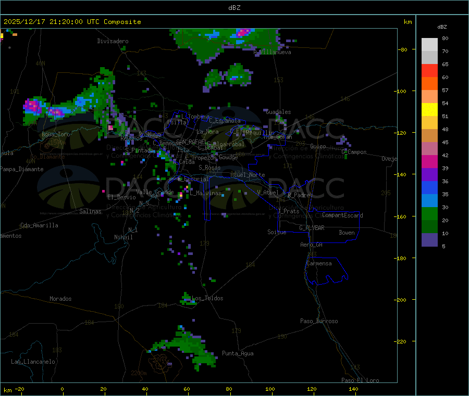The image size is (469, 396).
Task: Click the orange 57-60 dBZ legend swatch
Action: [x=429, y=84]
